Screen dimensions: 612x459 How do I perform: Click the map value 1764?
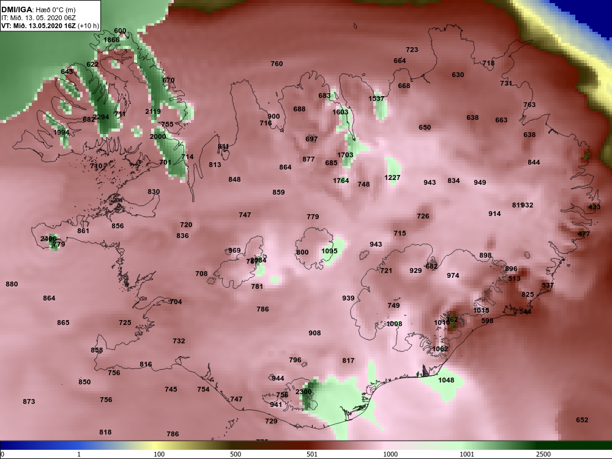[341, 181]
